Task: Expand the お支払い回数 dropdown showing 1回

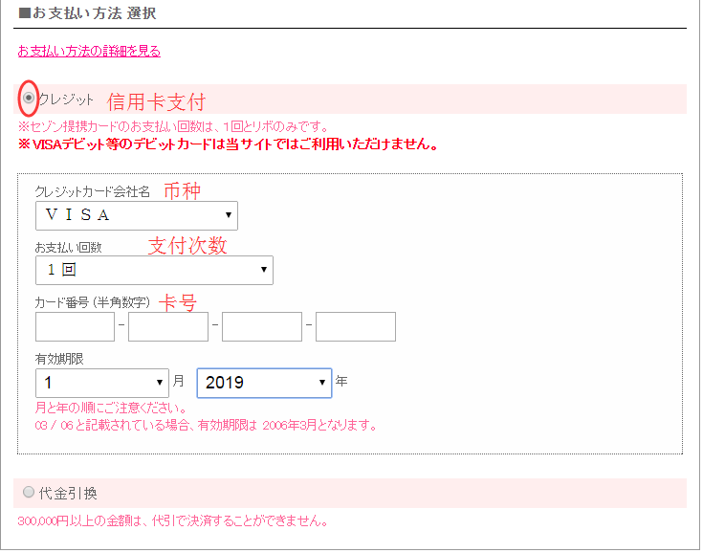Action: click(x=154, y=271)
